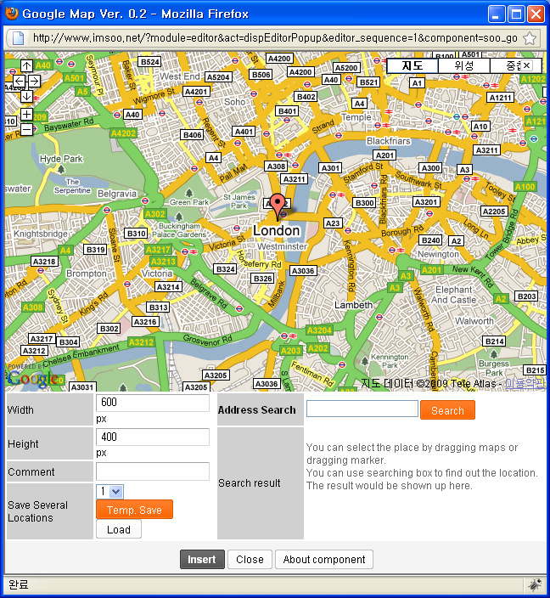Pan the map up with the arrow

[x=26, y=66]
